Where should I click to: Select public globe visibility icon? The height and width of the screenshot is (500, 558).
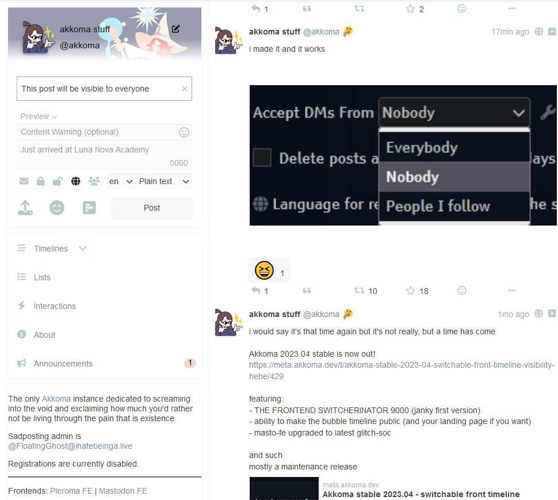[75, 181]
